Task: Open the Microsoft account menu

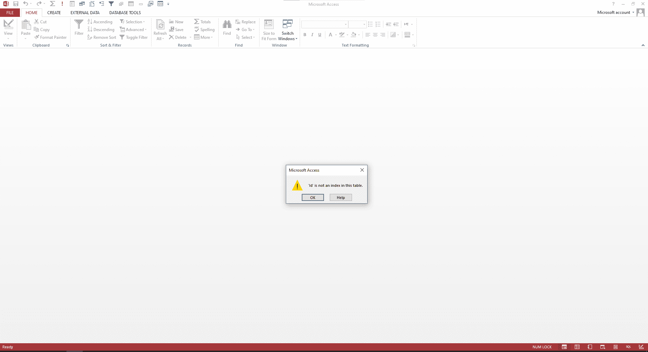Action: coord(616,12)
